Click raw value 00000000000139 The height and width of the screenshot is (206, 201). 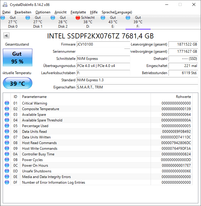[x=176, y=109]
